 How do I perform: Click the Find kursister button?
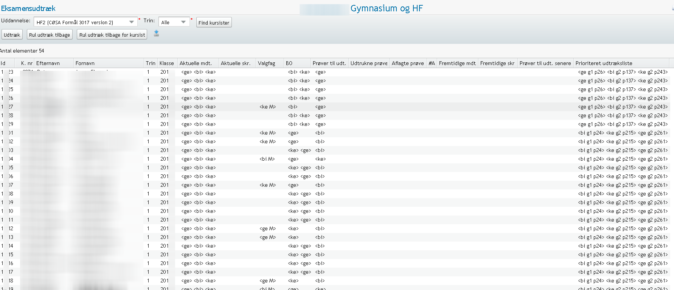coord(214,23)
